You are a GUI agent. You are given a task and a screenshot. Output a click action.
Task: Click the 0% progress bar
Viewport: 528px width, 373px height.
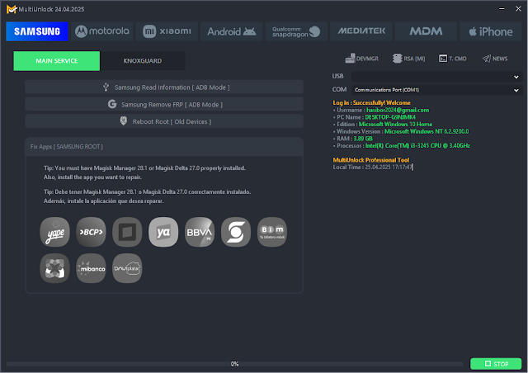pyautogui.click(x=234, y=364)
